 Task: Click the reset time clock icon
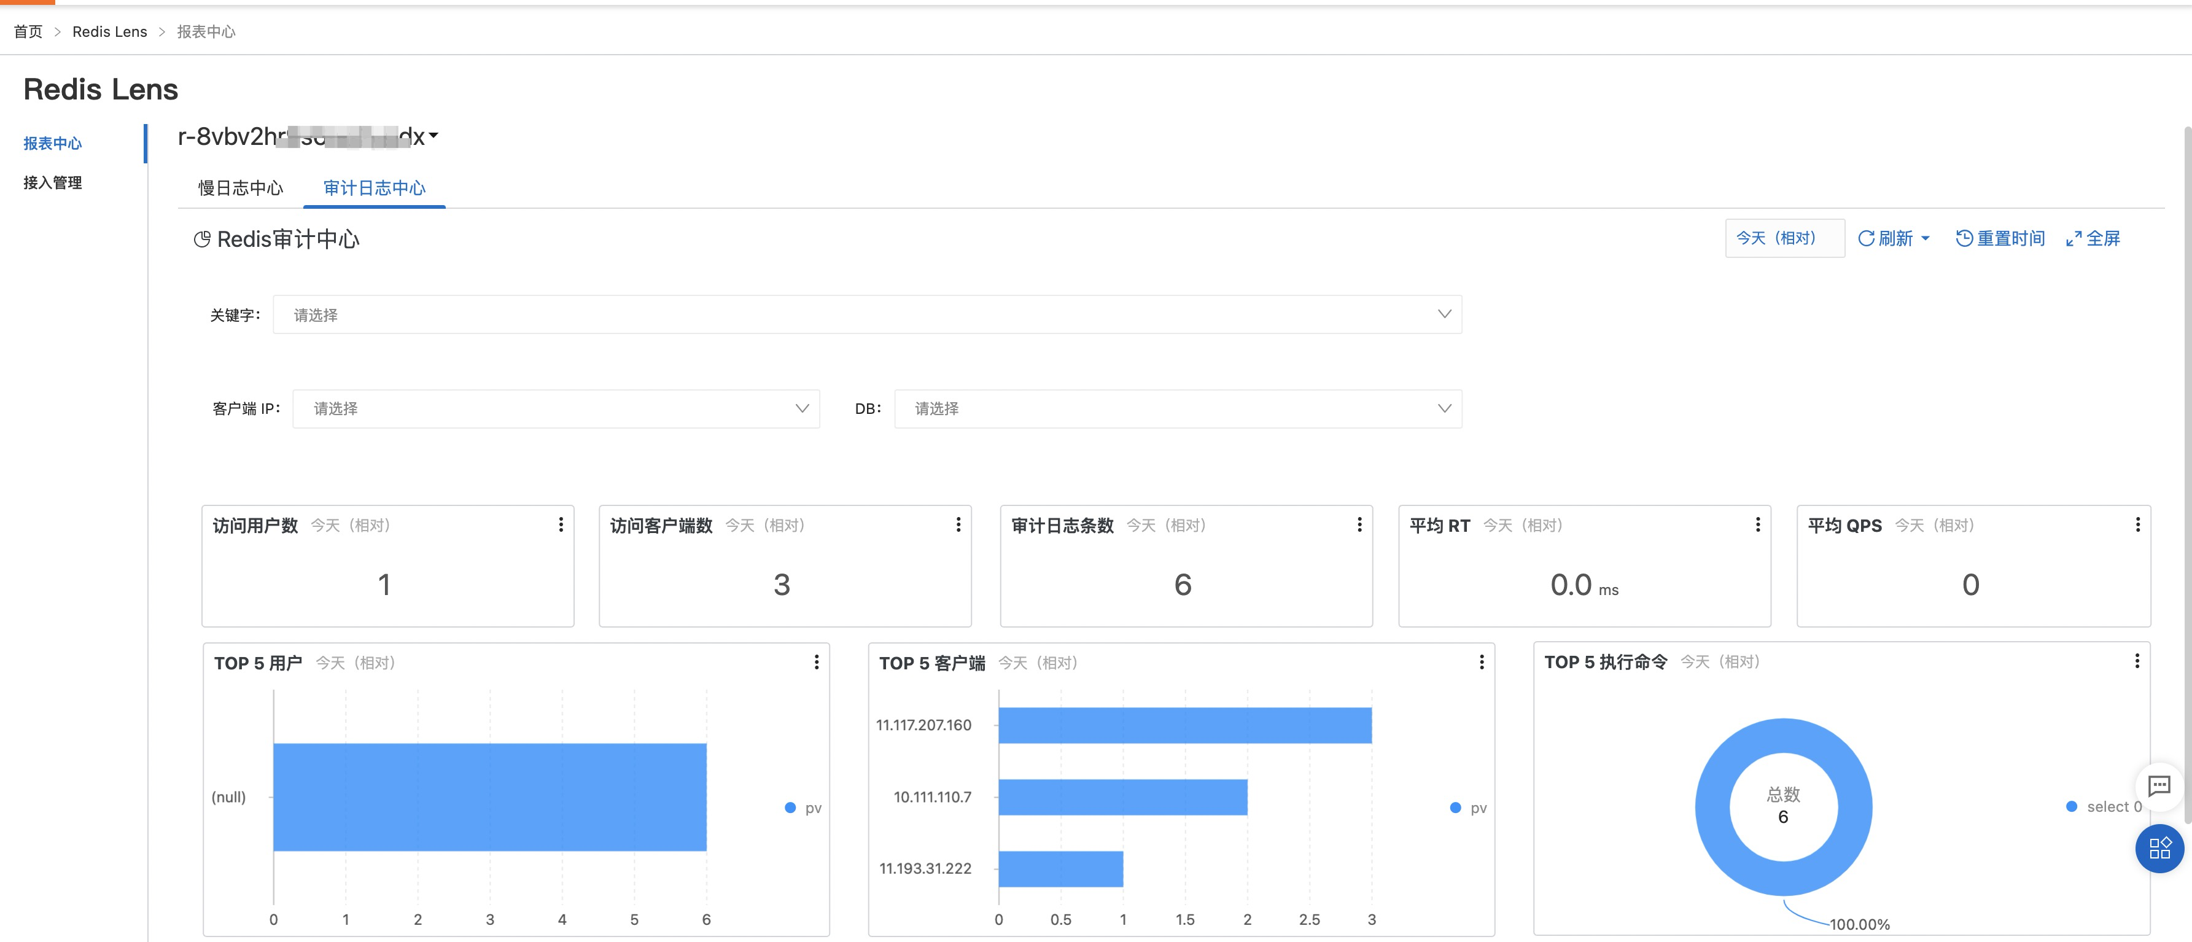pos(1964,238)
